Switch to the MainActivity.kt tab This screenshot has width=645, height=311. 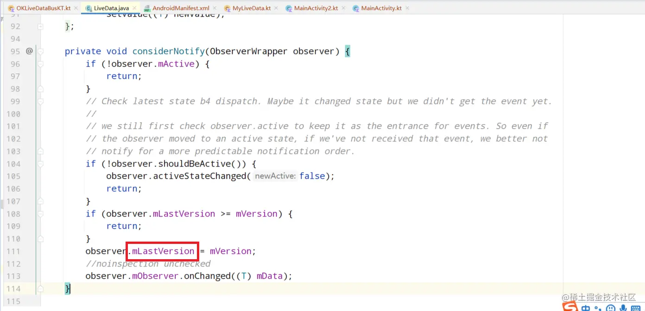click(x=381, y=8)
